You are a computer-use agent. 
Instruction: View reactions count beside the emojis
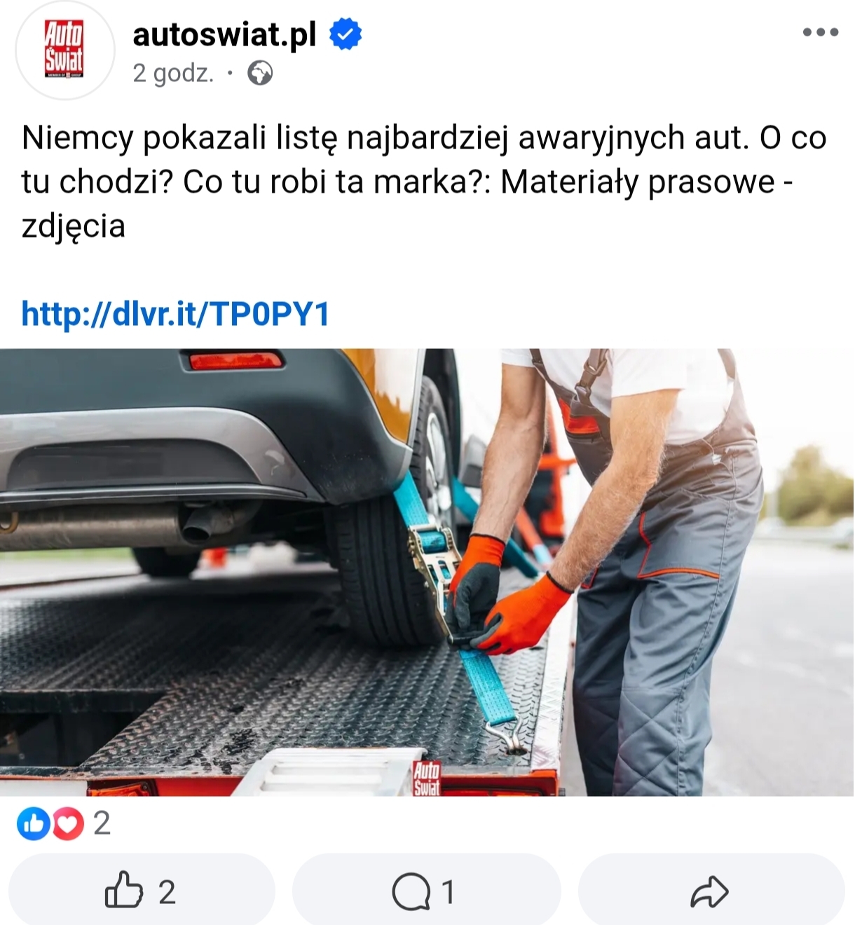(102, 823)
